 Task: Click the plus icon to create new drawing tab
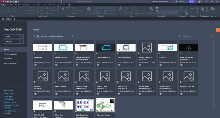14,19
